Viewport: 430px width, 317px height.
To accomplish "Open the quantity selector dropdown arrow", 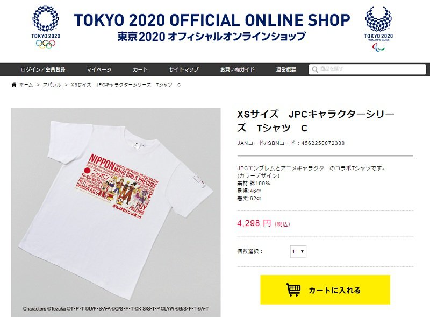I will 302,251.
